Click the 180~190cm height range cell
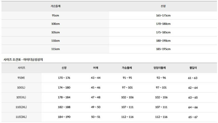Screen dimensions: 218x123 pyautogui.click(x=163, y=41)
